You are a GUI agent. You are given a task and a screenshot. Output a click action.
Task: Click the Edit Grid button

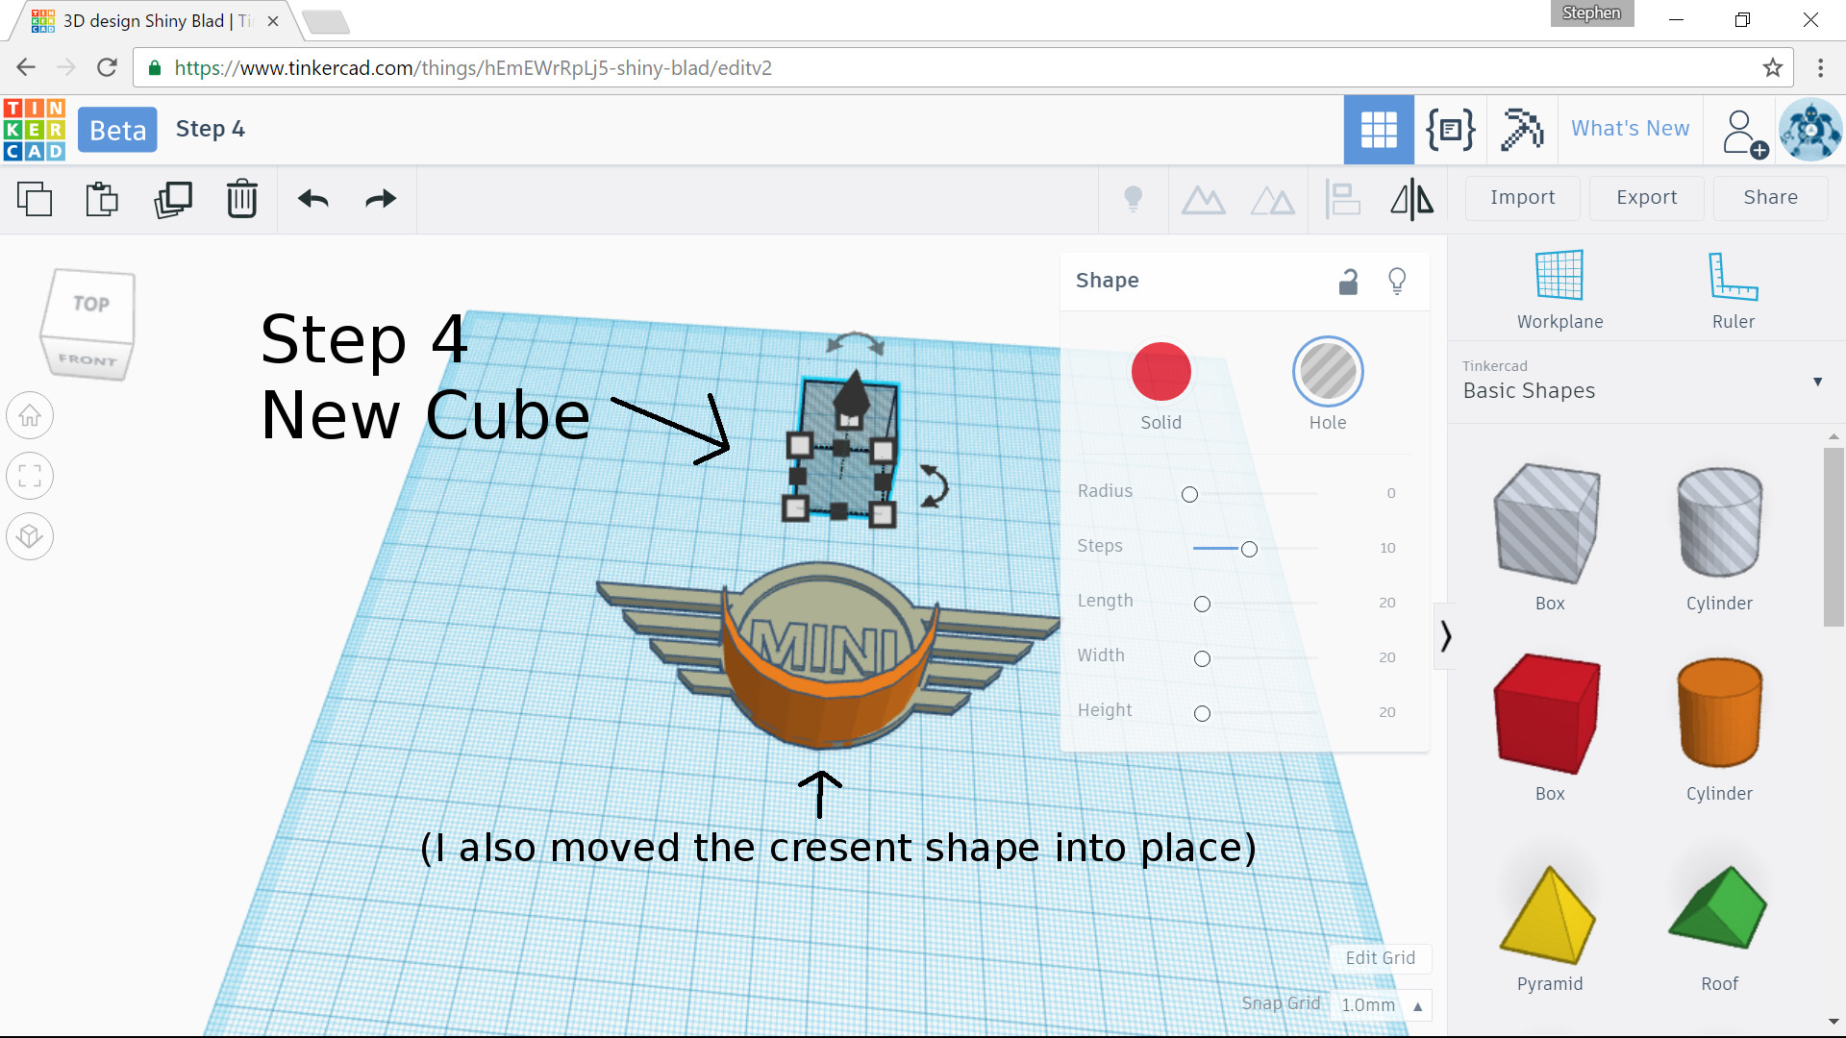(1380, 958)
